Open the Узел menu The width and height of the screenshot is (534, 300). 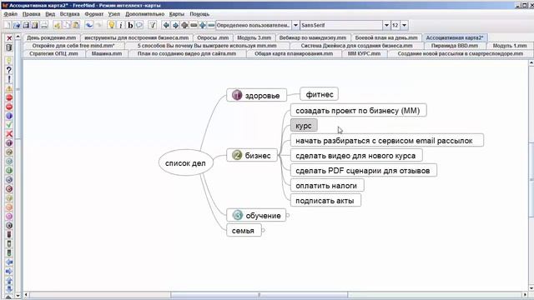[114, 14]
